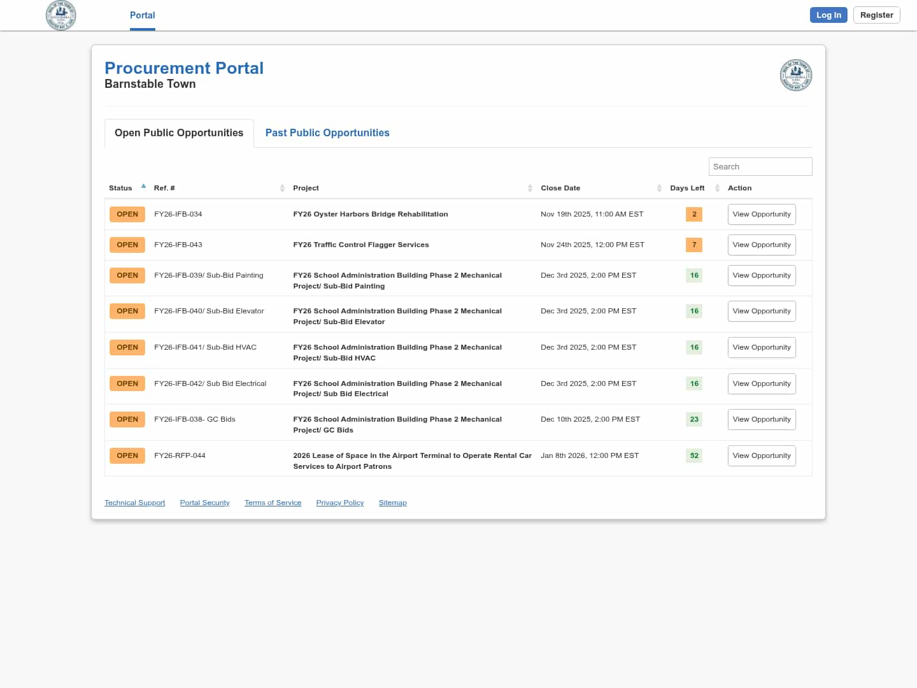Open the Technical Support link

pos(135,503)
